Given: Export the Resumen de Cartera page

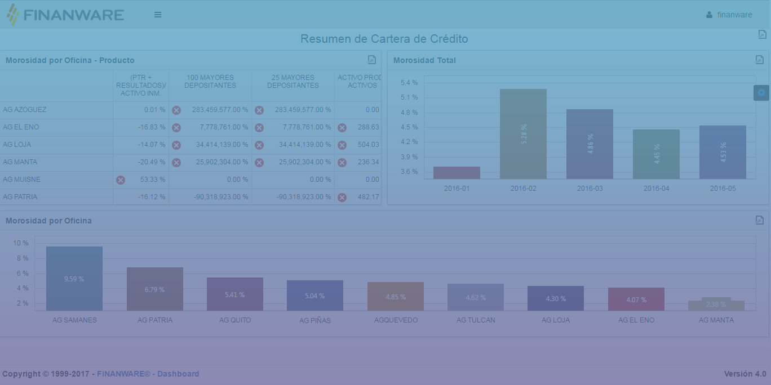Looking at the screenshot, I should tap(762, 34).
